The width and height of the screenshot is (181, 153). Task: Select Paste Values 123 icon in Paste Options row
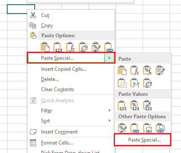point(58,47)
